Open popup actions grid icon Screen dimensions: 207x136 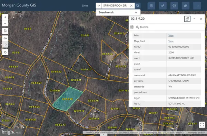(x=132, y=27)
